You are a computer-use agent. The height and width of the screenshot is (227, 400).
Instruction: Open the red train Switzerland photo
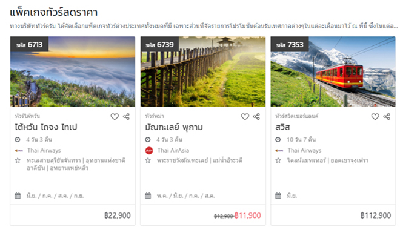pyautogui.click(x=333, y=71)
